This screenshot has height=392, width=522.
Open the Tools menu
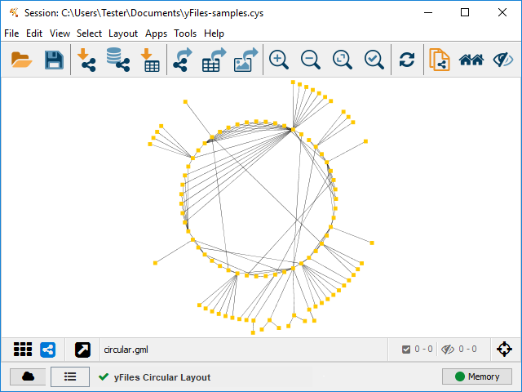pos(185,33)
